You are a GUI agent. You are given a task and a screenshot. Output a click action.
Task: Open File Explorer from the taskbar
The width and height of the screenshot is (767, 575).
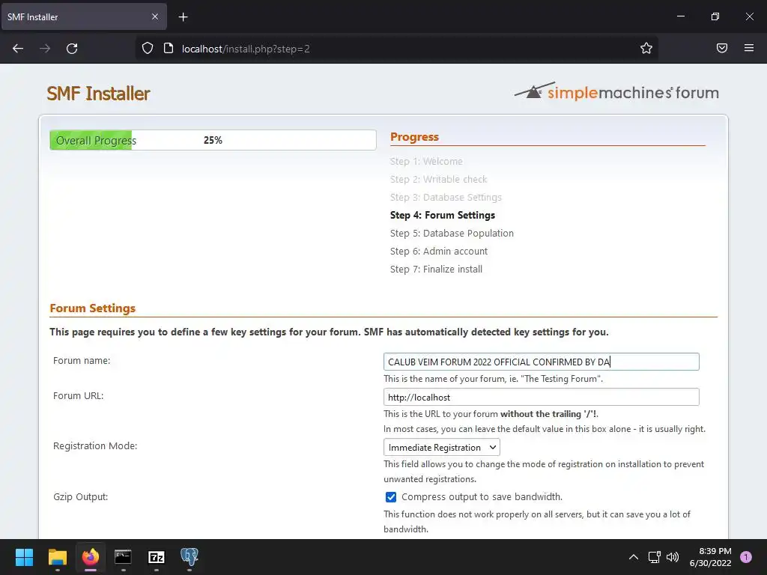click(57, 557)
